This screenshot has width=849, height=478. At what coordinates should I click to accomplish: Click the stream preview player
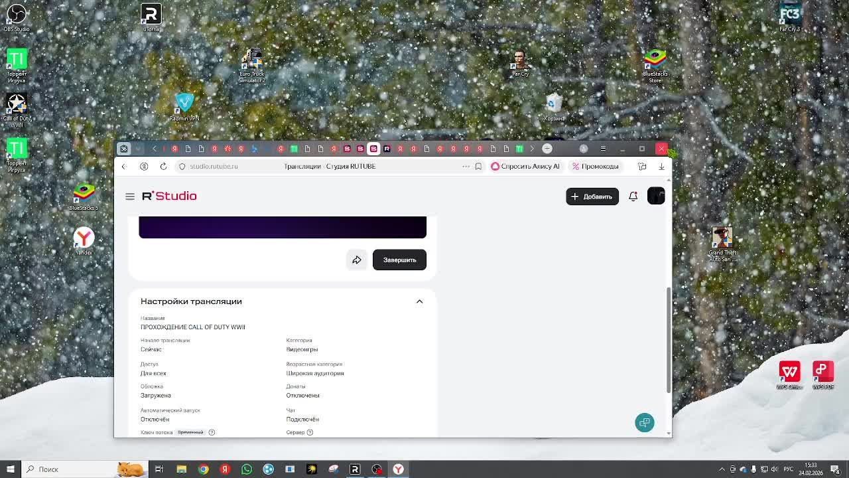[283, 227]
